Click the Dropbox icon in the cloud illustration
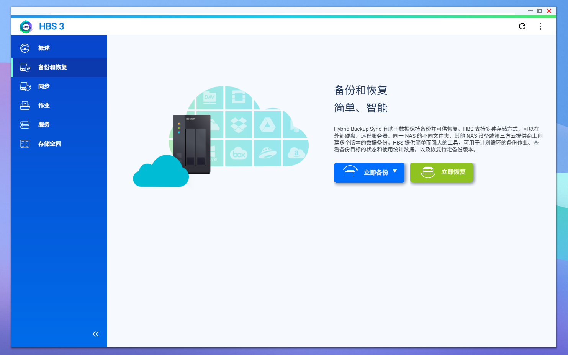Viewport: 568px width, 355px height. 239,125
